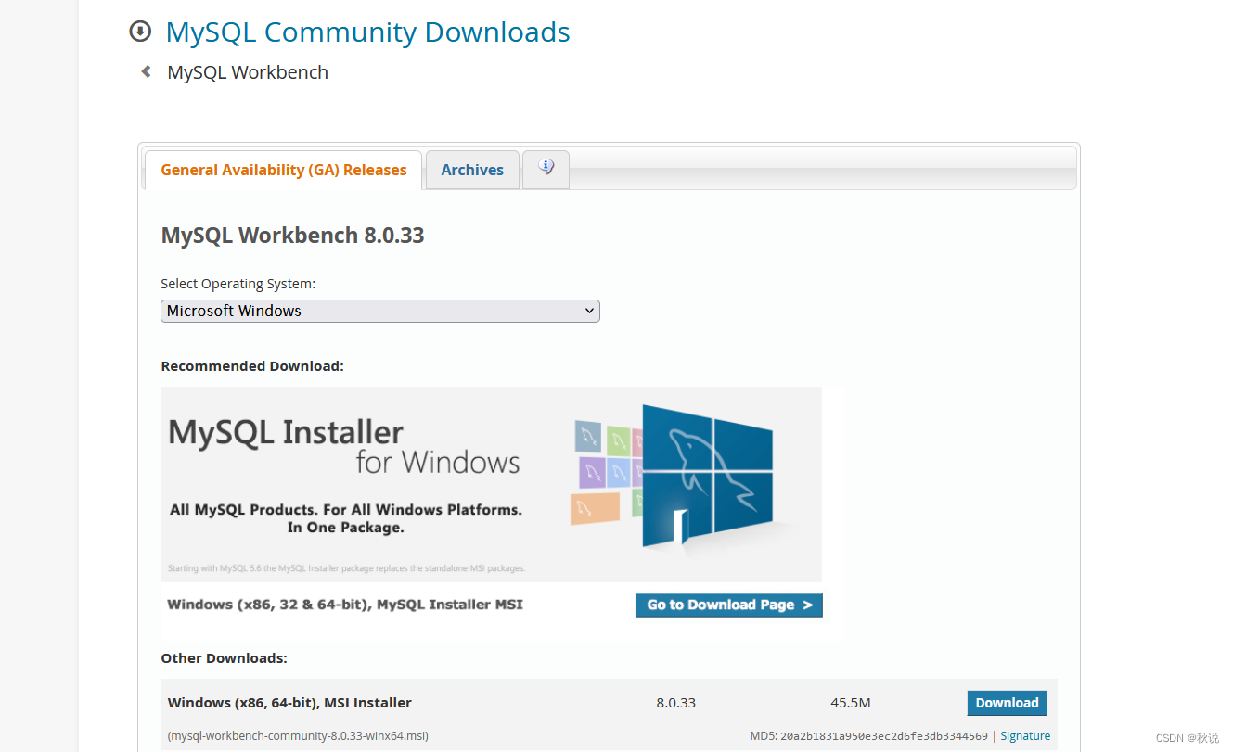1233x752 pixels.
Task: Click the 8.0.33 version cell
Action: tap(675, 703)
